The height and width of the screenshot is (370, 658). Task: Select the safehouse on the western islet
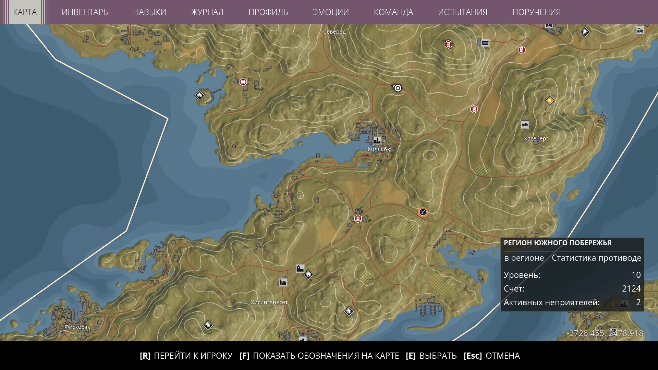click(199, 95)
